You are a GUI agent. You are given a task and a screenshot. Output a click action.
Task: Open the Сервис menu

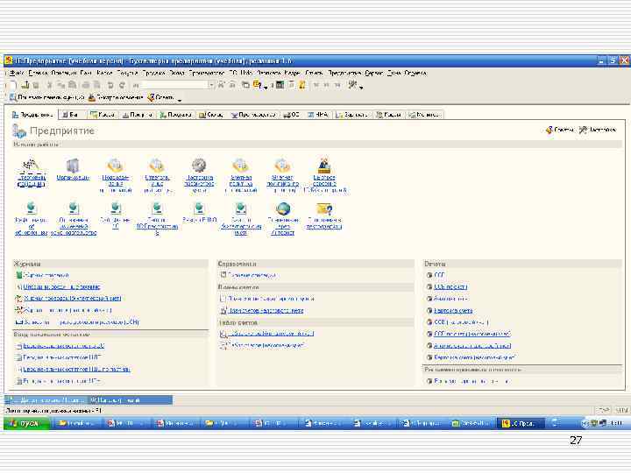pyautogui.click(x=374, y=74)
